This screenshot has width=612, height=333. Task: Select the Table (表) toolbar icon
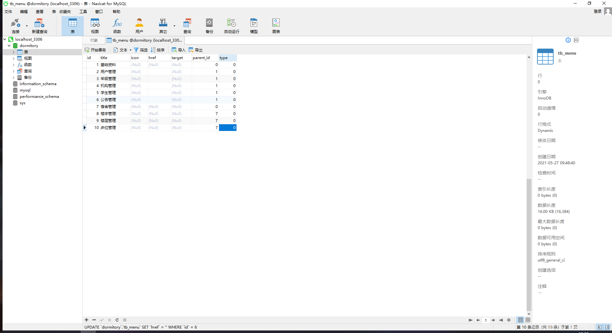click(72, 26)
